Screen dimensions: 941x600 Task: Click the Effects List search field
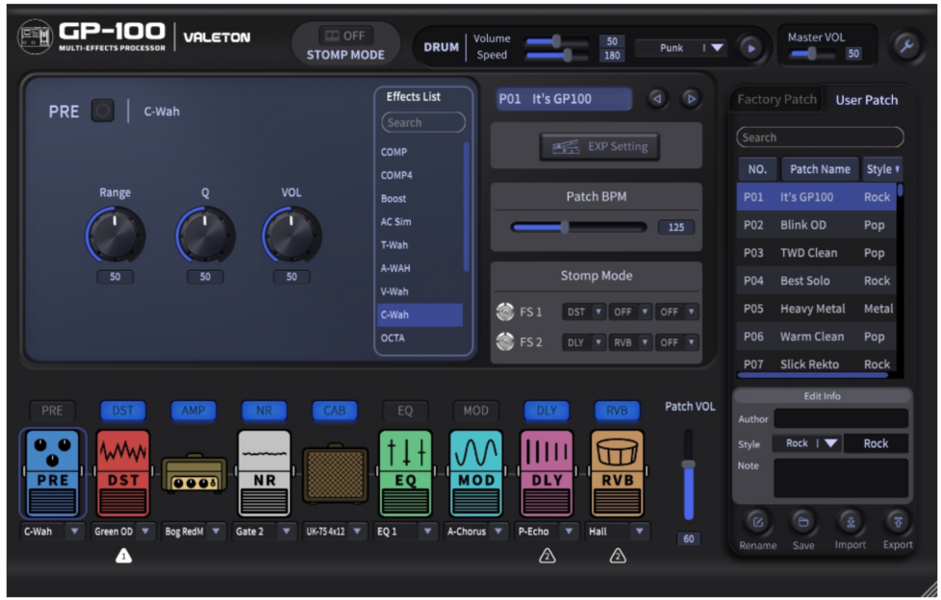pos(423,122)
